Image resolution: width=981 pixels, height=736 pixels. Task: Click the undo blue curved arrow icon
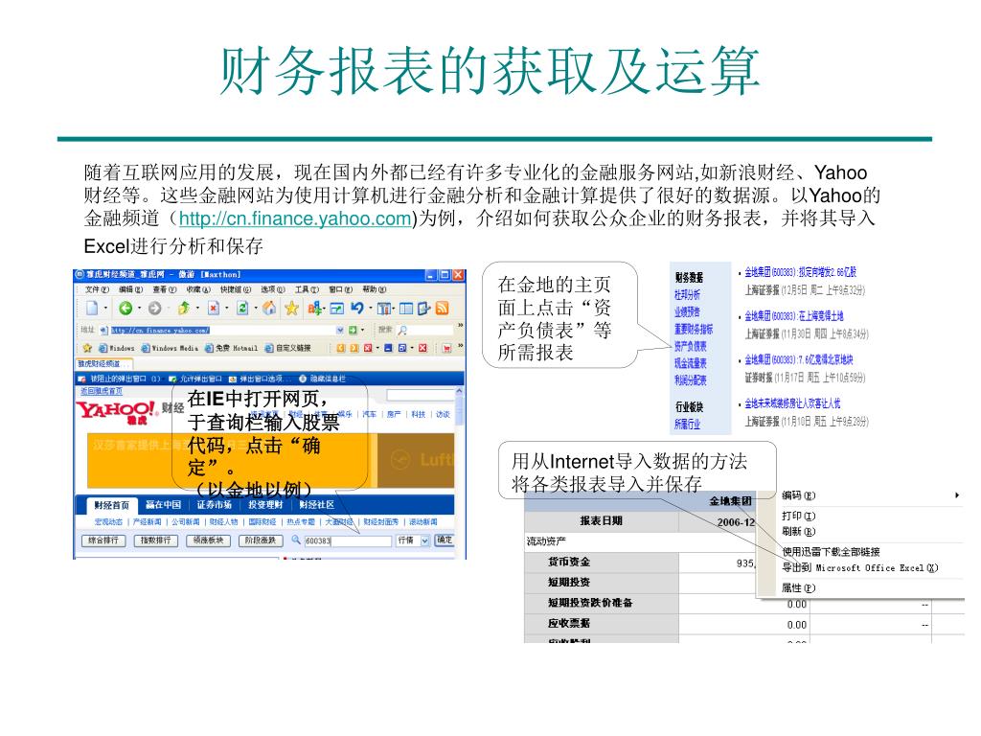point(357,308)
